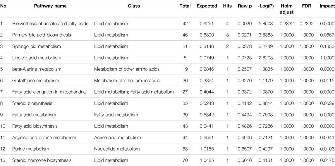Click the Pathway name column header
The width and height of the screenshot is (335, 166).
point(50,6)
